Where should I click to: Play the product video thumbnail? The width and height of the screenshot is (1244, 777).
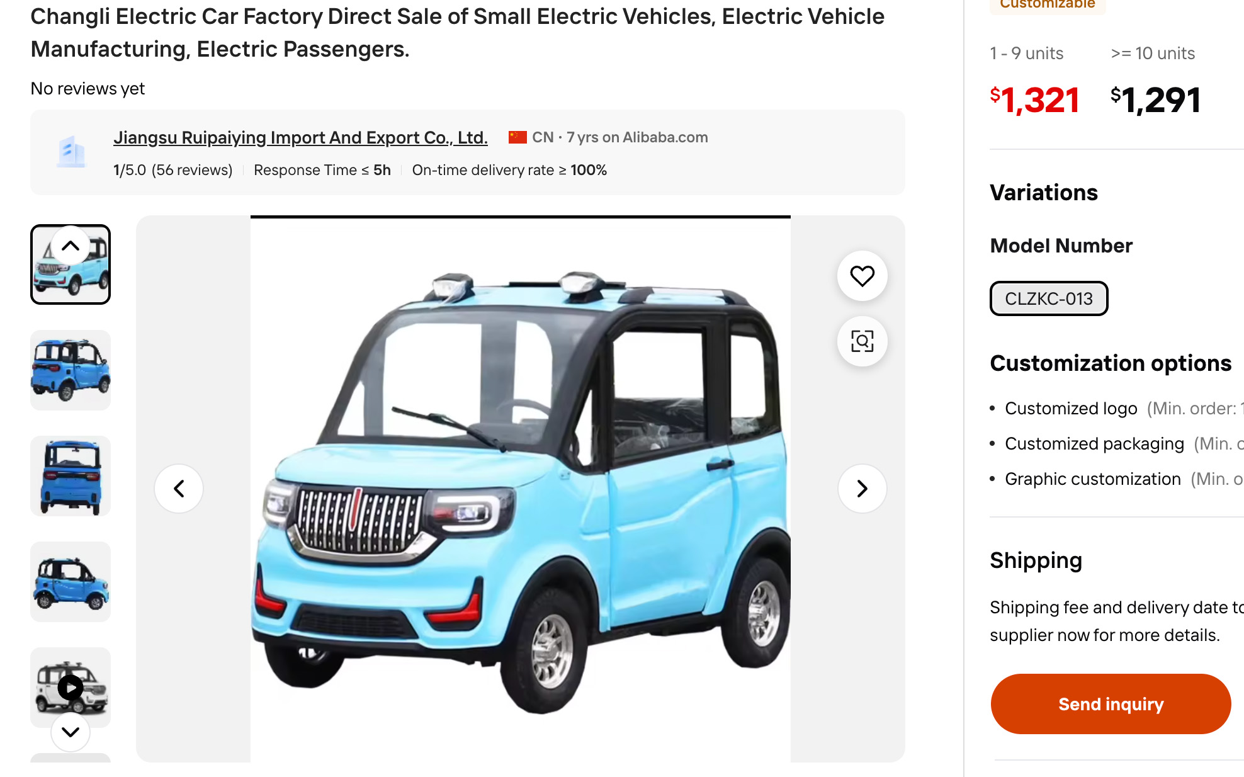point(71,688)
